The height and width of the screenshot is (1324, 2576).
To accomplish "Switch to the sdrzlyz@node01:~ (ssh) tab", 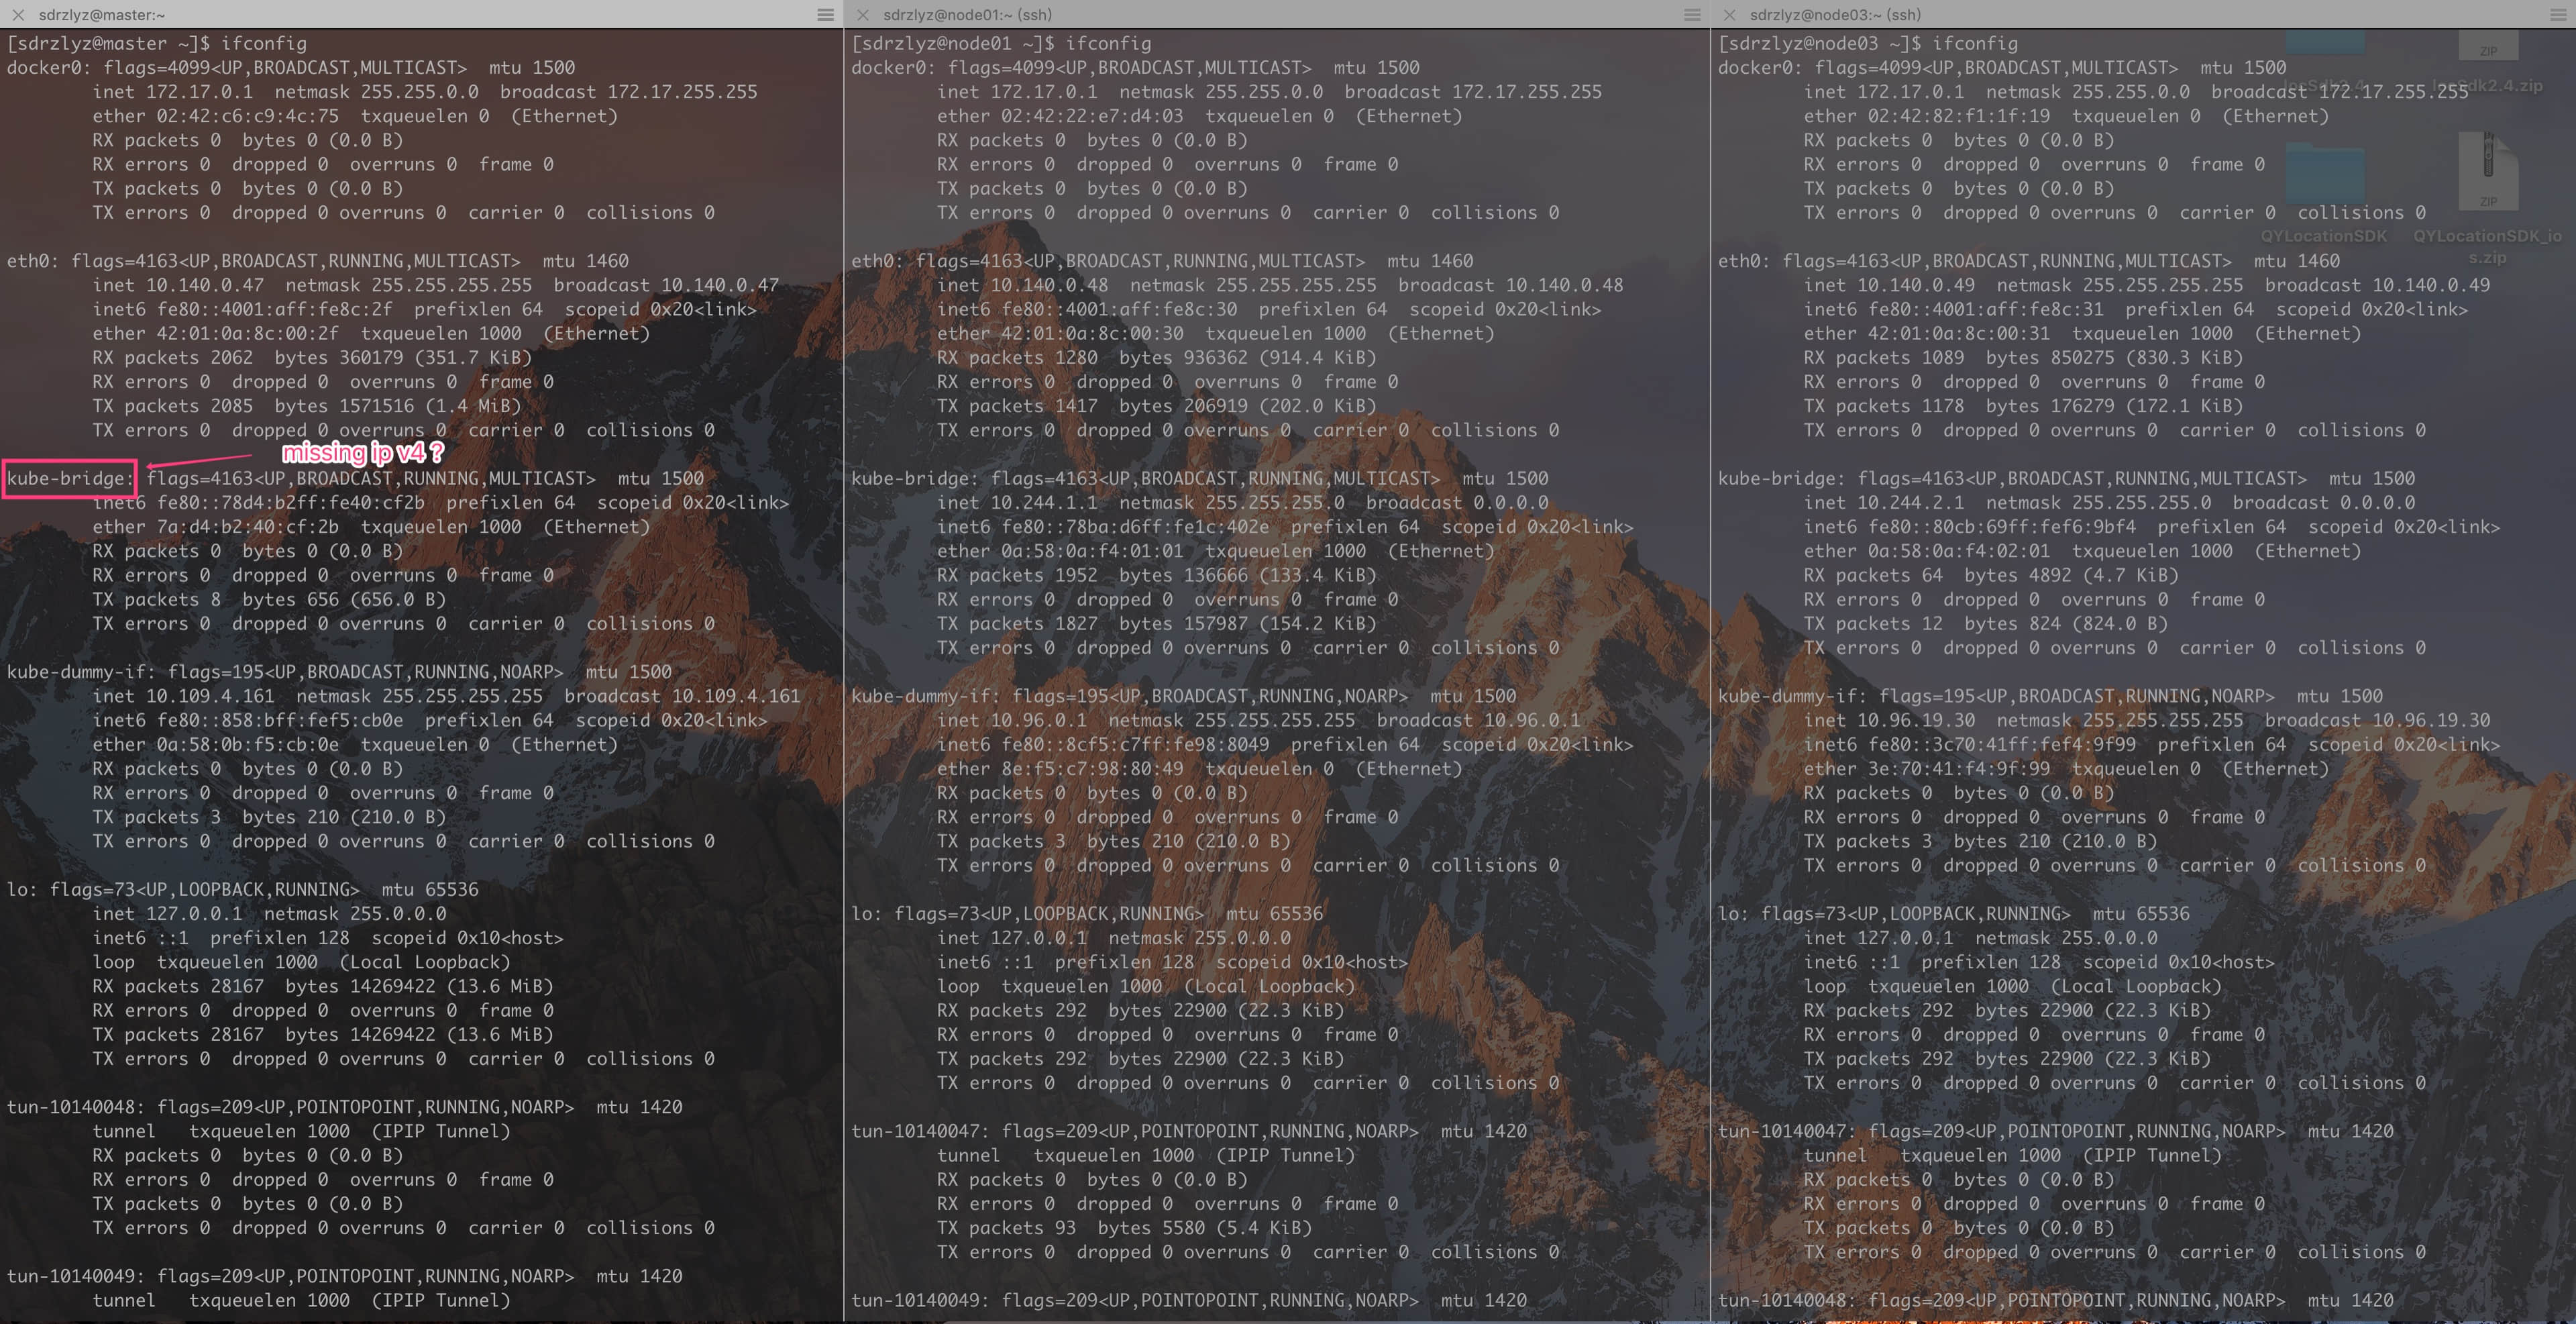I will tap(968, 15).
